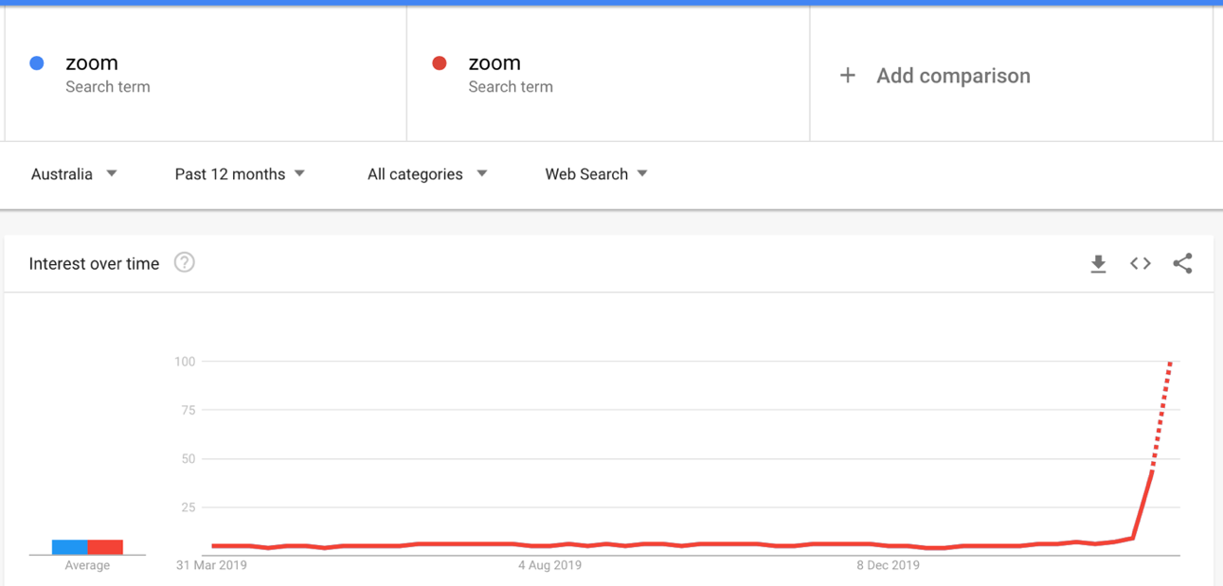
Task: Click the blue Average bar
Action: [70, 547]
